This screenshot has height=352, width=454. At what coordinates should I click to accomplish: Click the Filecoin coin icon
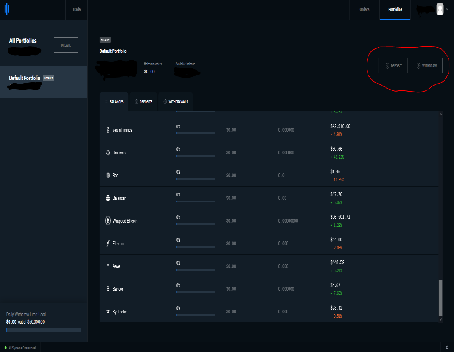point(108,243)
